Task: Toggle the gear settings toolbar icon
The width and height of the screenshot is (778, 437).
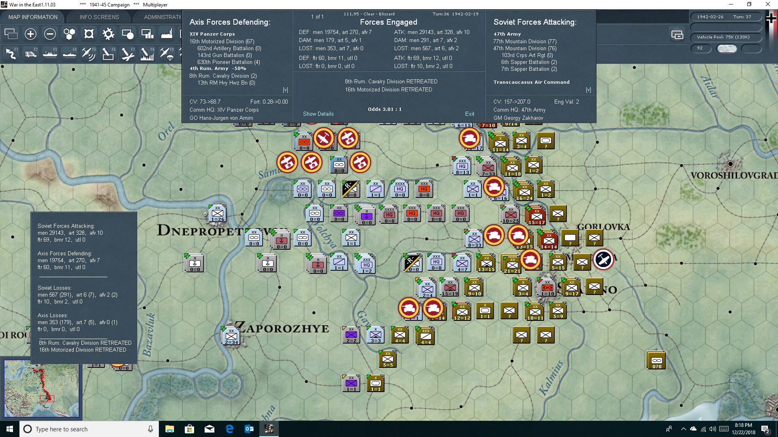Action: (x=108, y=34)
